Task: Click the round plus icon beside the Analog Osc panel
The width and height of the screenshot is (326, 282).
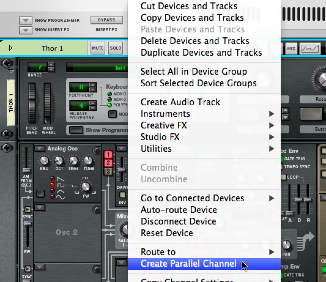Action: point(7,148)
